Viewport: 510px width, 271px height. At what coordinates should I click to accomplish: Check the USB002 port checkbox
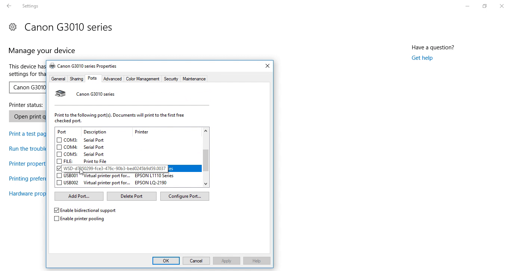(x=59, y=182)
